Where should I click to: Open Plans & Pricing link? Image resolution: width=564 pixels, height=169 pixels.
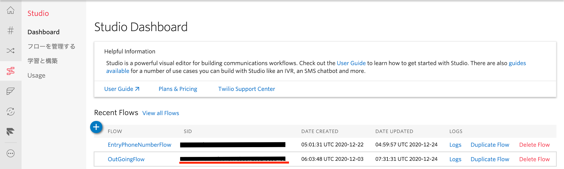178,89
